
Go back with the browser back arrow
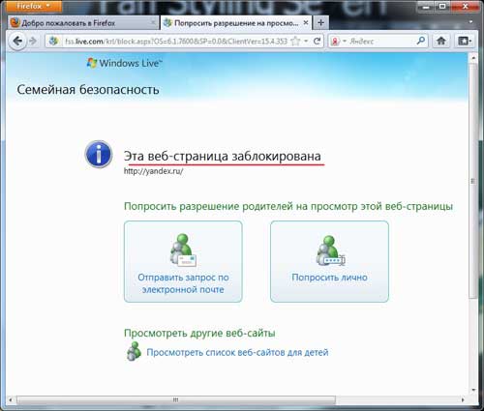[17, 41]
